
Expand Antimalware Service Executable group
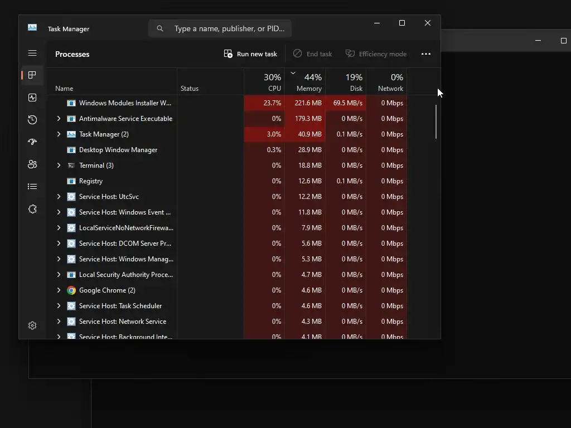point(59,119)
